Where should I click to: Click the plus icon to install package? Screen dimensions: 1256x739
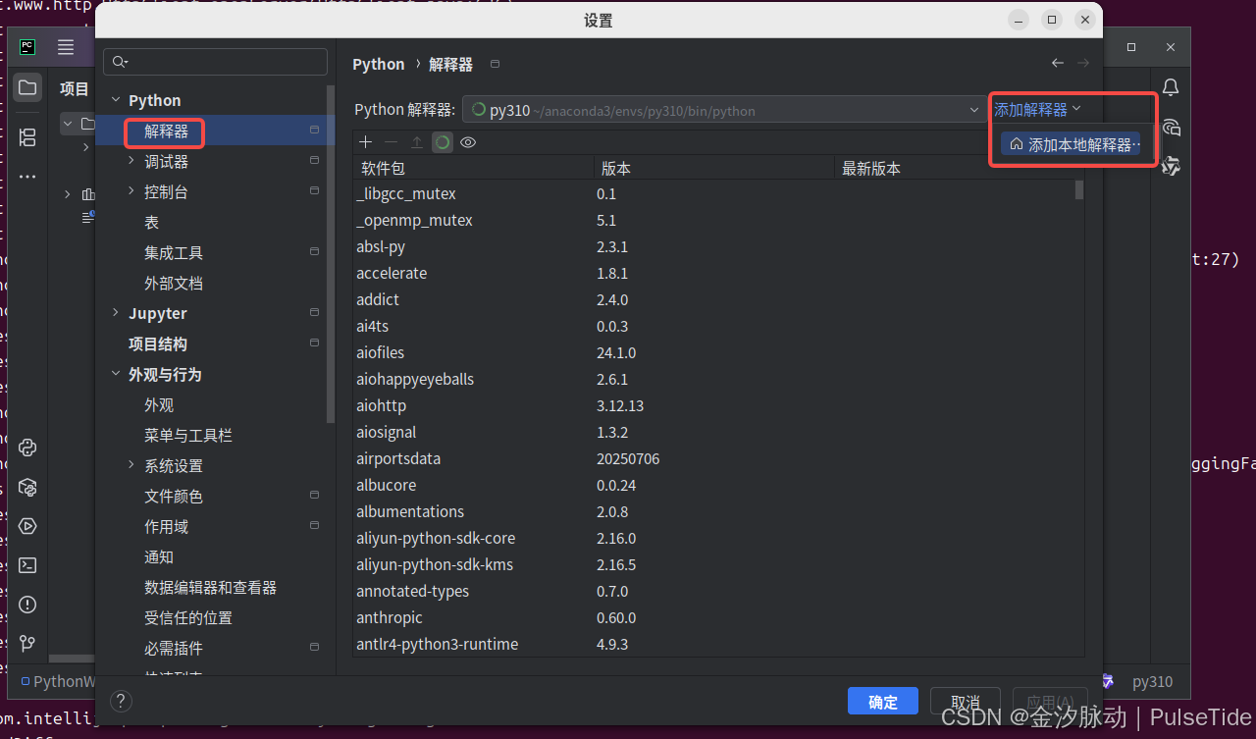[366, 142]
